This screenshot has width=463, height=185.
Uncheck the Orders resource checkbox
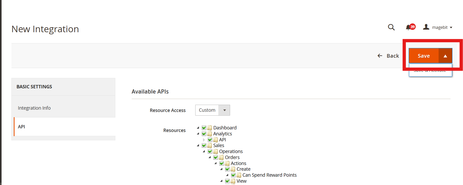(x=216, y=157)
